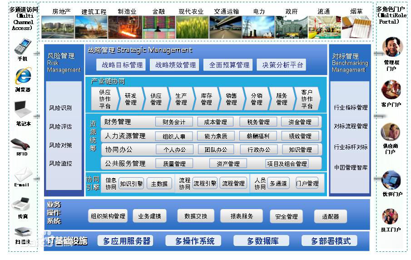Select the management portal (管理层门户) avatar
Viewport: 411px width, 260px height.
(x=392, y=47)
